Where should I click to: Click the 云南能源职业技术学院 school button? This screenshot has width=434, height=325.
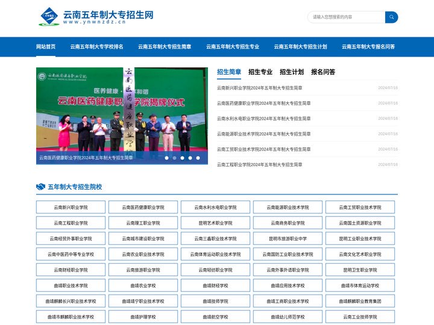[x=288, y=207]
